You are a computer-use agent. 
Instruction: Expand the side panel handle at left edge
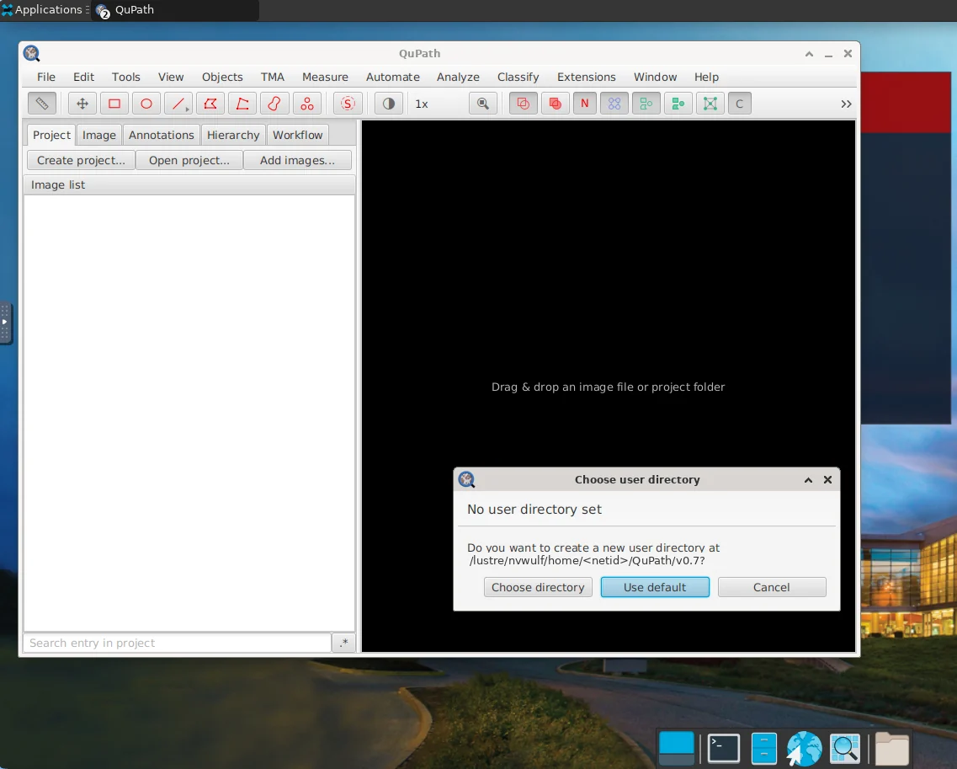click(x=5, y=322)
